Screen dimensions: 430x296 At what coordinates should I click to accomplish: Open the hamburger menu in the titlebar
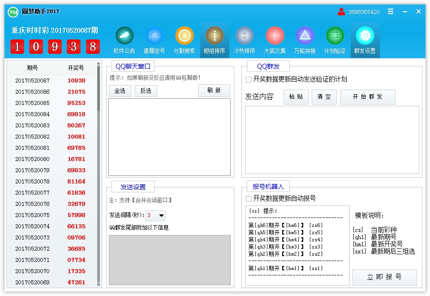pos(390,12)
